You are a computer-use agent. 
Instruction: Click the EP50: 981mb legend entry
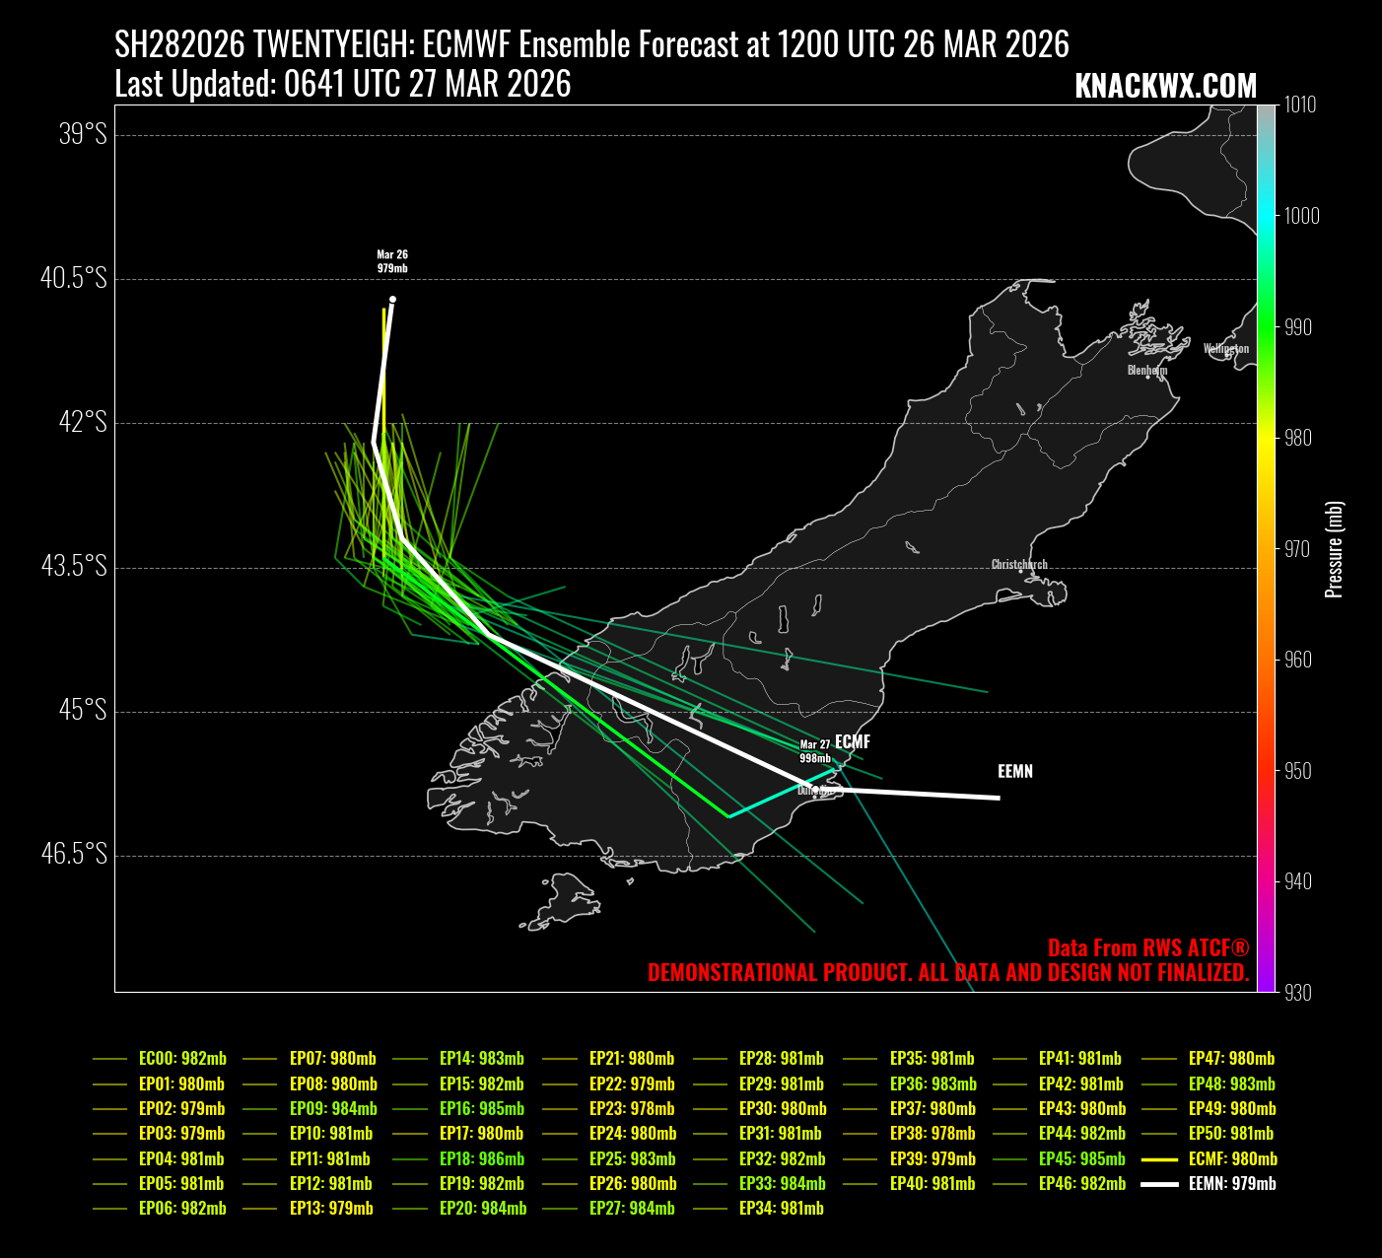[x=1231, y=1134]
